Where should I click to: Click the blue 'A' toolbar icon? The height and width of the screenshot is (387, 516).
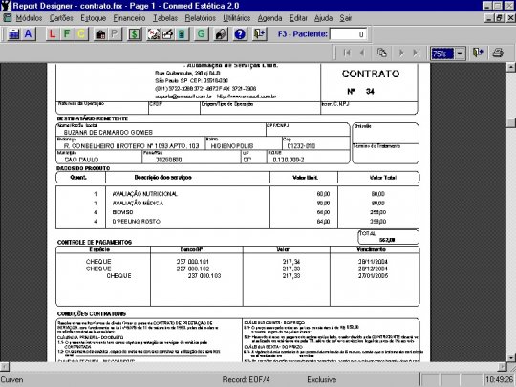click(29, 33)
